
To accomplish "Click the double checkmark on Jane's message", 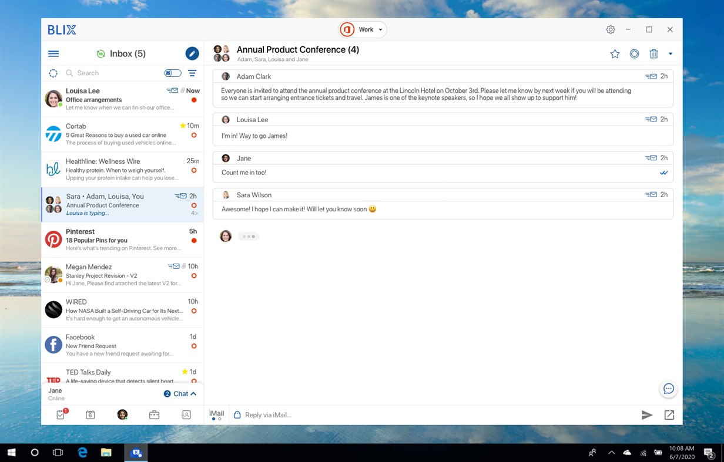I will coord(664,173).
